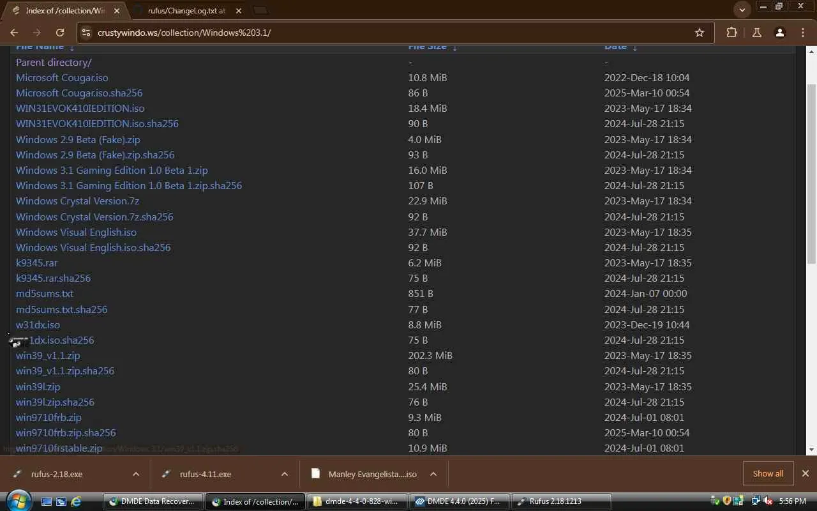Open Windows 2.9 Beta (Fake).zip.sha256 link

[x=95, y=155]
